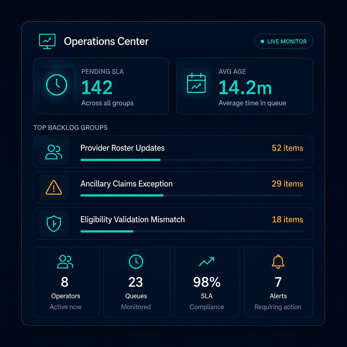This screenshot has width=347, height=347.
Task: Click the 'Operations Center' title
Action: click(106, 42)
